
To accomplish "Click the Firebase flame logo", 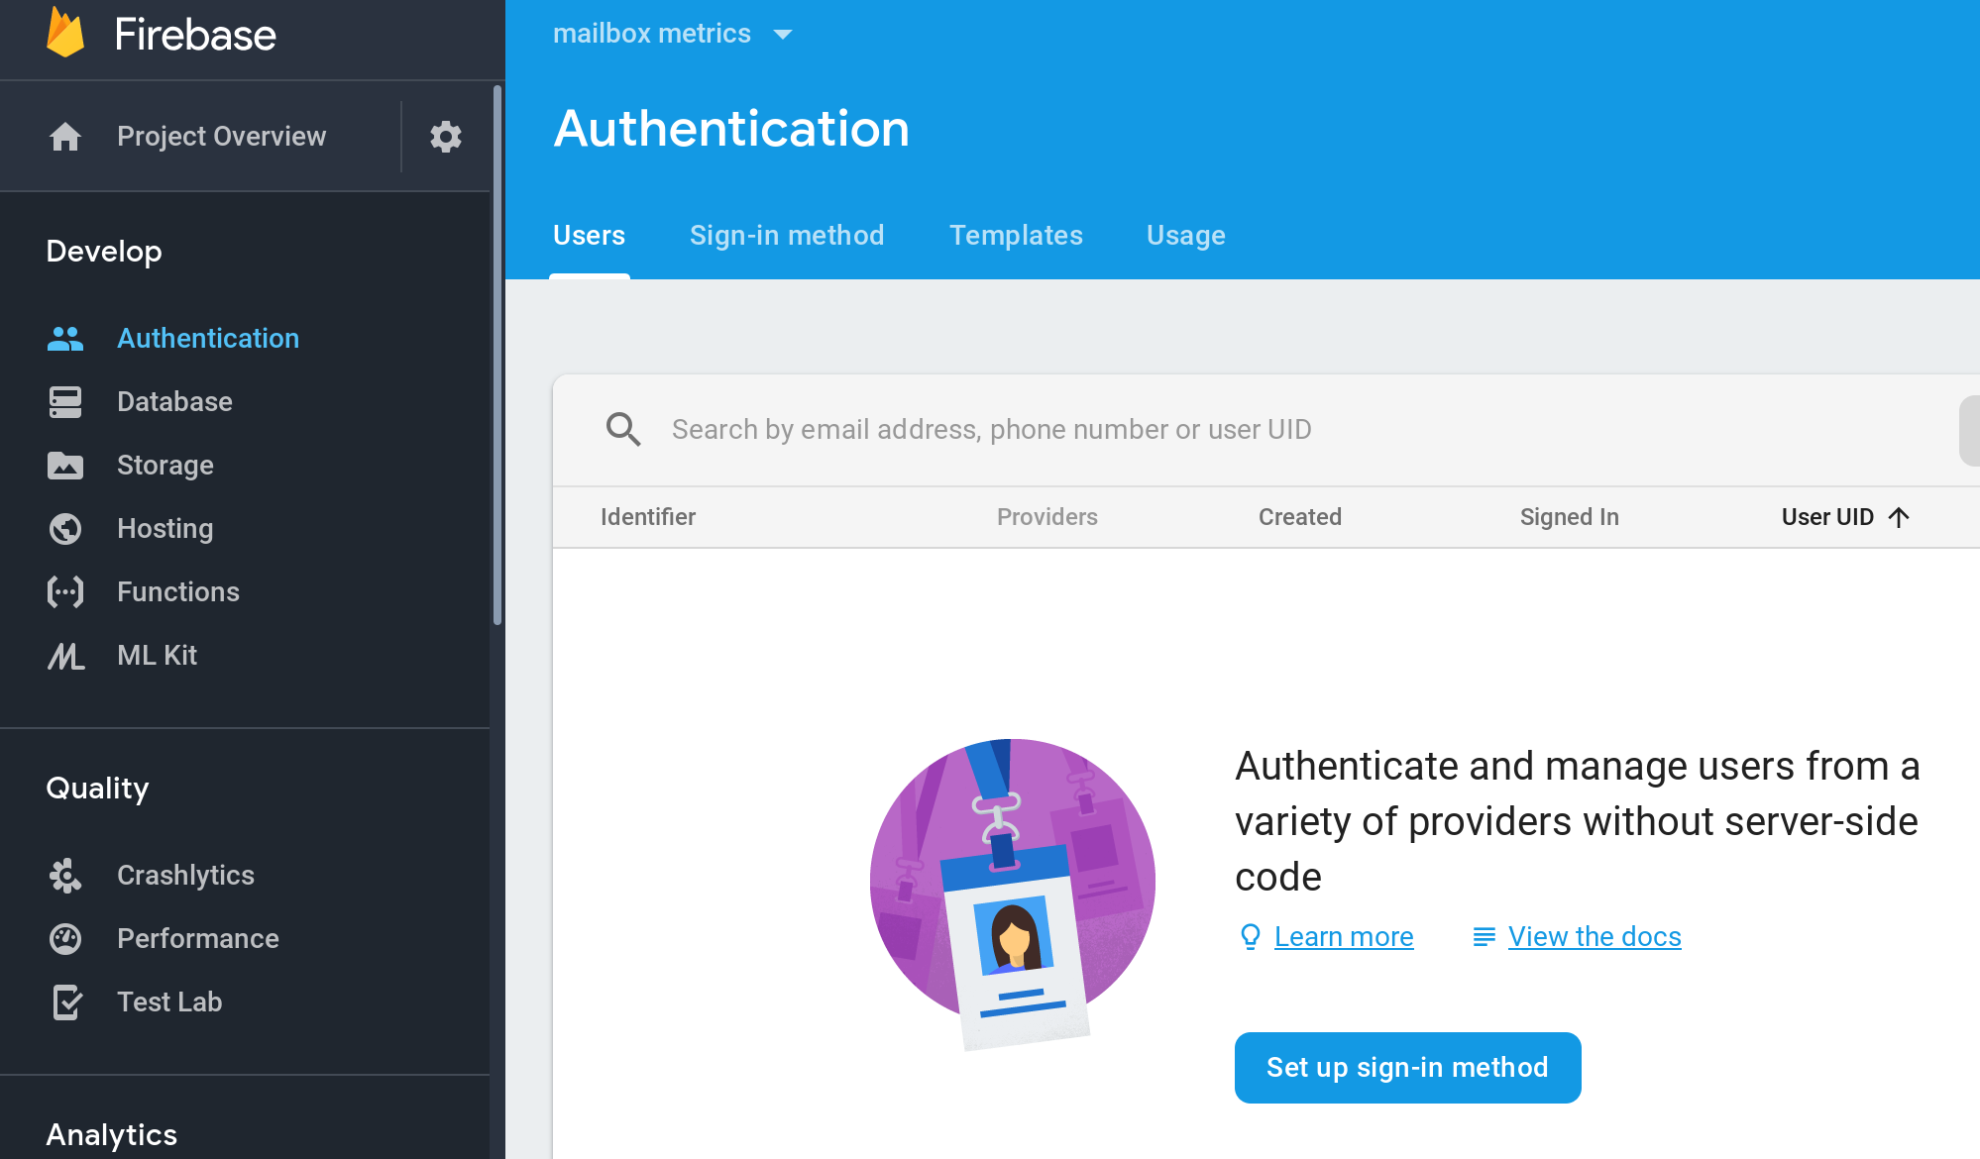I will coord(65,33).
